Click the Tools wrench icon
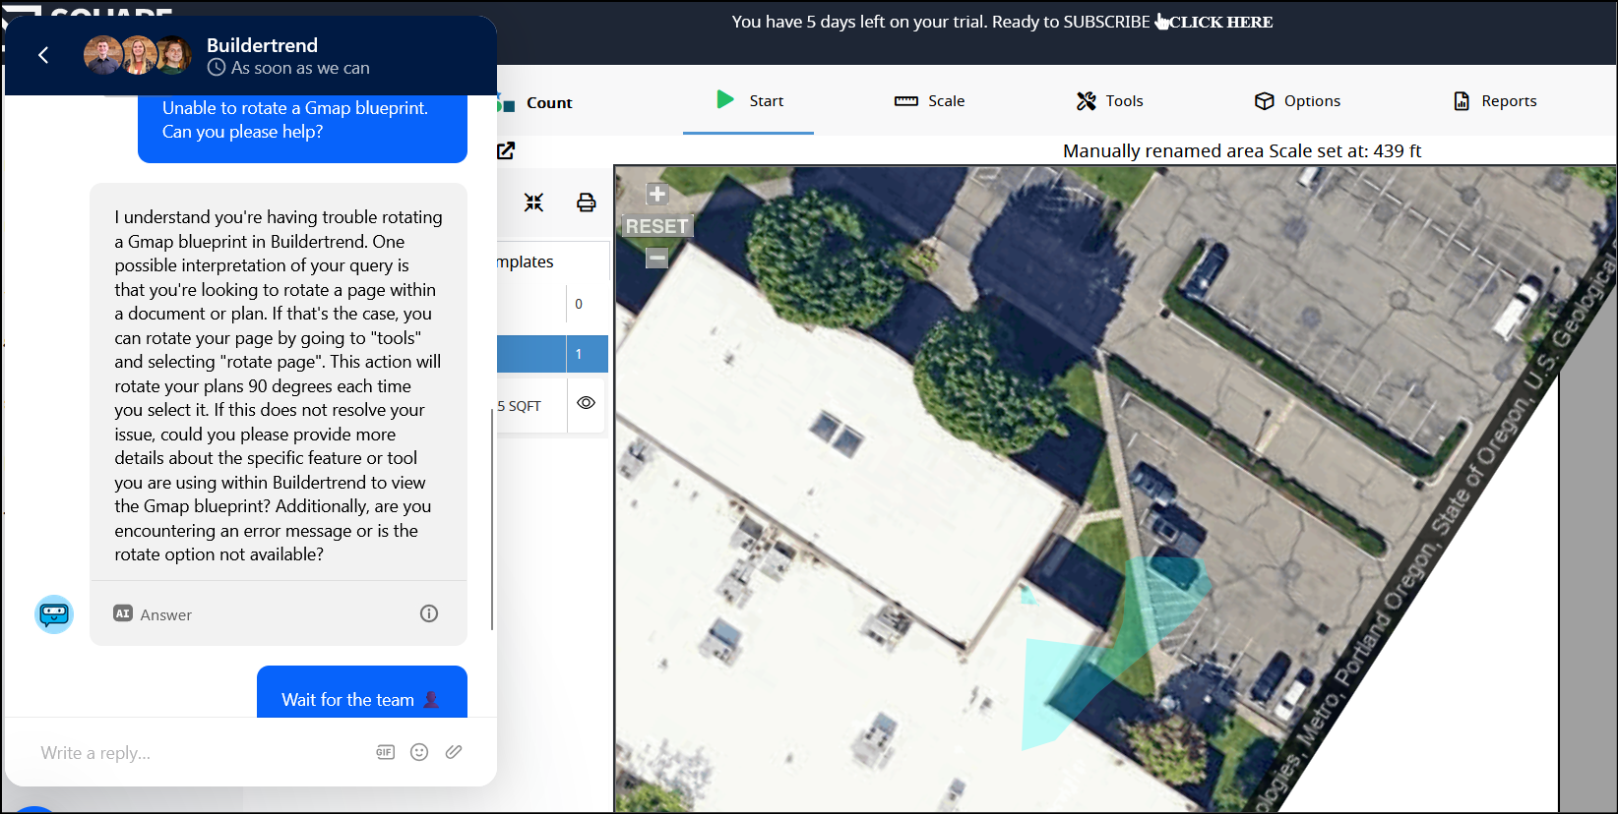Image resolution: width=1618 pixels, height=814 pixels. point(1086,100)
